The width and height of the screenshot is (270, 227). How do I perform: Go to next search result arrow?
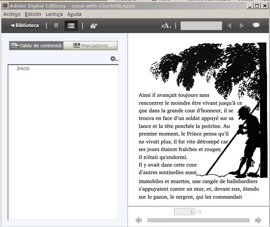click(242, 26)
